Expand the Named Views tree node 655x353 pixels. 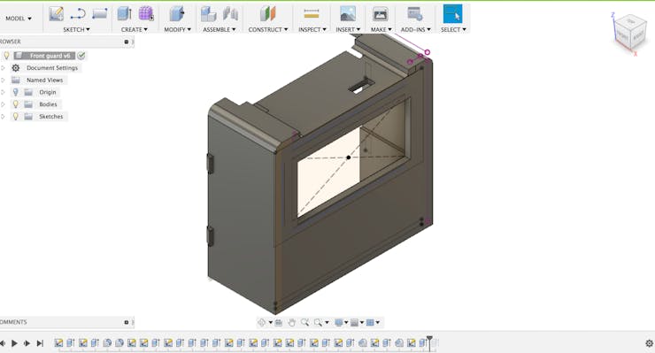coord(3,80)
